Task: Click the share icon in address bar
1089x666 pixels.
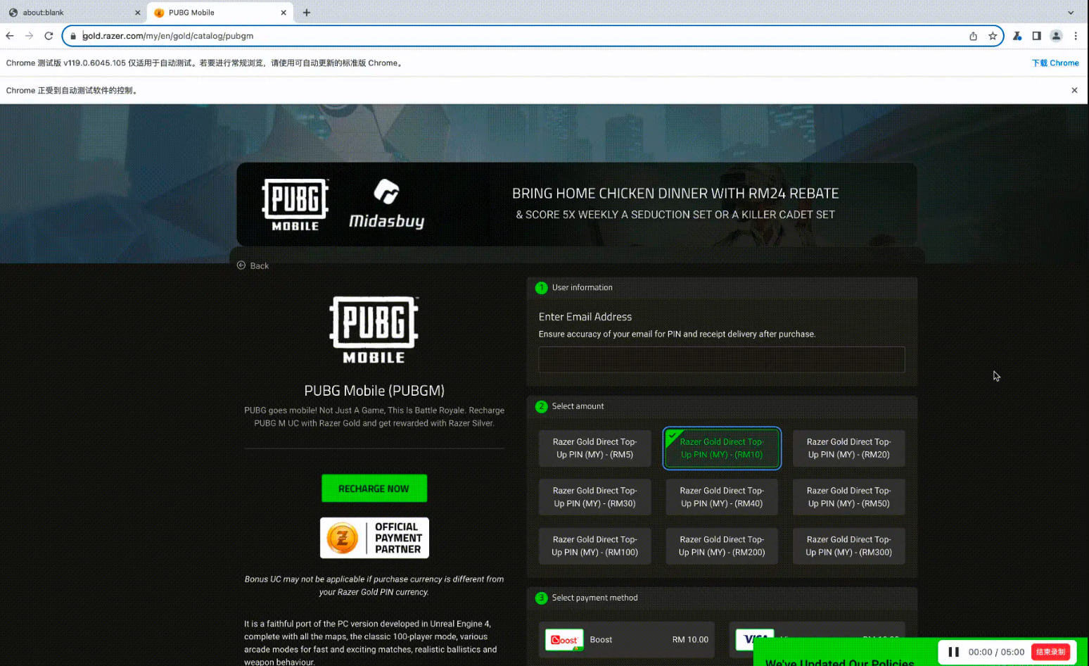Action: [x=973, y=36]
